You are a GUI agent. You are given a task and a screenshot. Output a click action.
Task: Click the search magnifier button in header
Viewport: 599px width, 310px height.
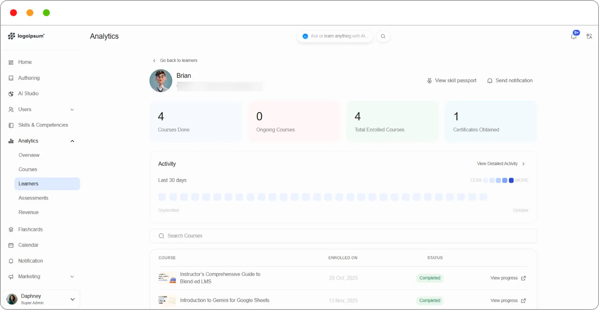pyautogui.click(x=383, y=36)
